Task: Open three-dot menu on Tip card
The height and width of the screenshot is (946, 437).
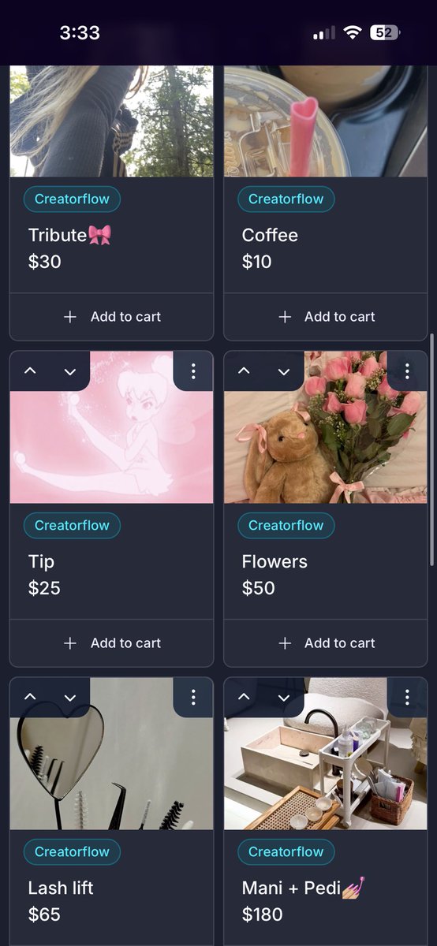Action: (193, 371)
